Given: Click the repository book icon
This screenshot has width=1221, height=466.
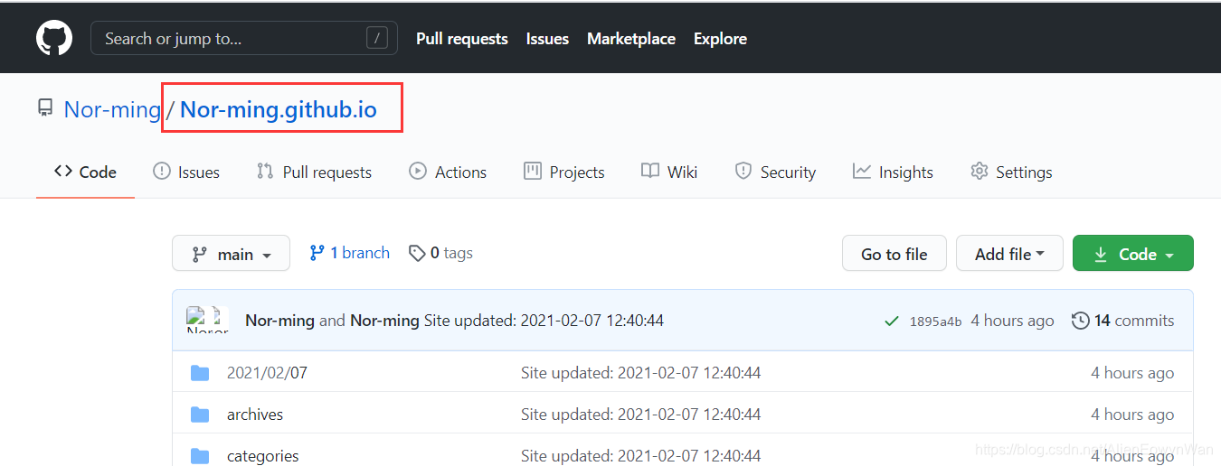Looking at the screenshot, I should pyautogui.click(x=45, y=108).
